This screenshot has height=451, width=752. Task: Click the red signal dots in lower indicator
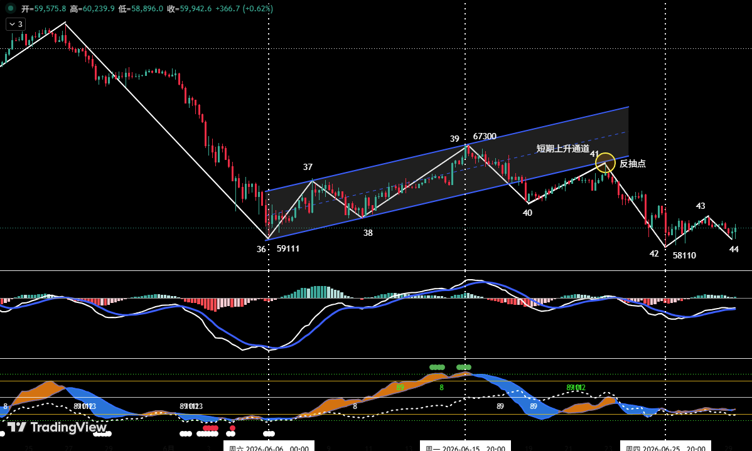point(210,428)
